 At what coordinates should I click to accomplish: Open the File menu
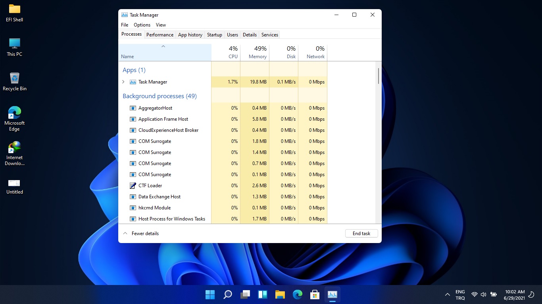(x=125, y=25)
